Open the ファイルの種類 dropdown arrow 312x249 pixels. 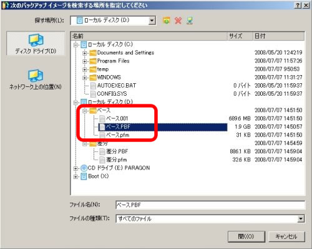tap(301, 219)
